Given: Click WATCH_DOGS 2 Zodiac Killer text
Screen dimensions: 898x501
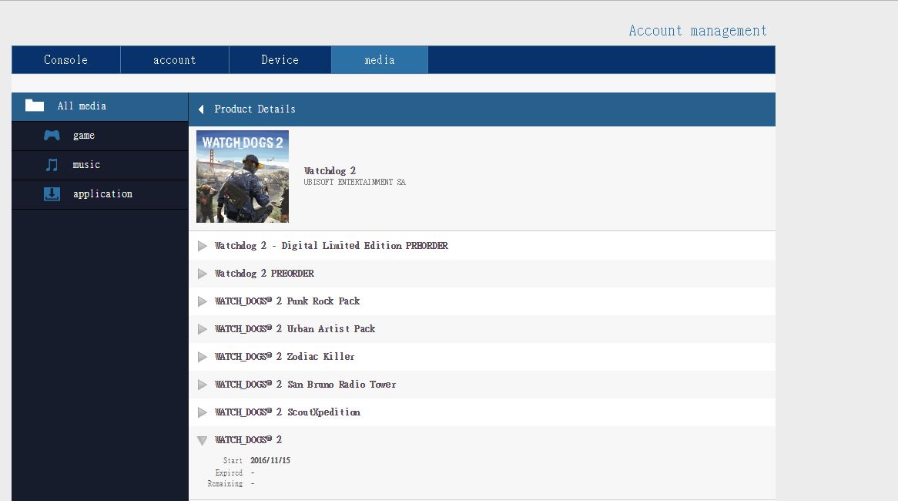Looking at the screenshot, I should pyautogui.click(x=285, y=357).
